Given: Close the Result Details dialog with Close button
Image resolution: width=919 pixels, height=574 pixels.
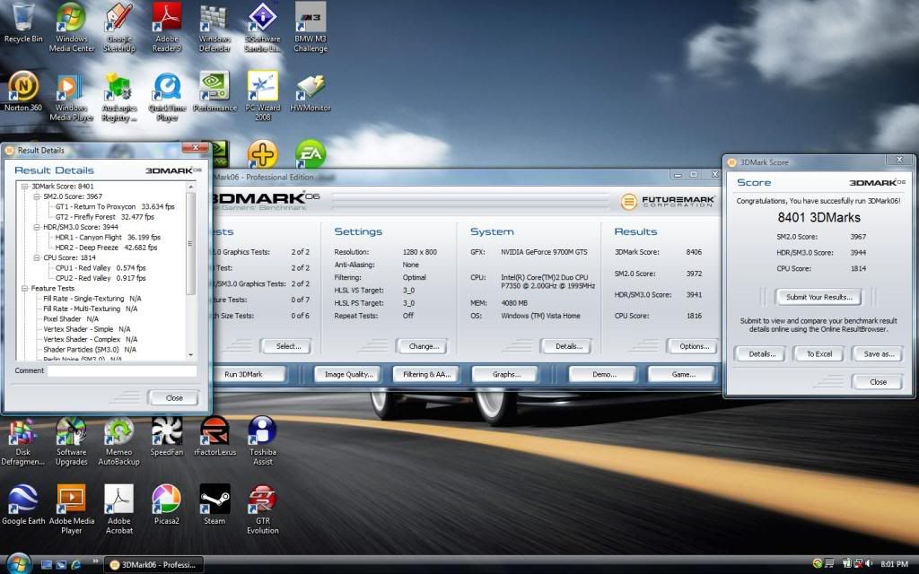Looking at the screenshot, I should click(174, 398).
